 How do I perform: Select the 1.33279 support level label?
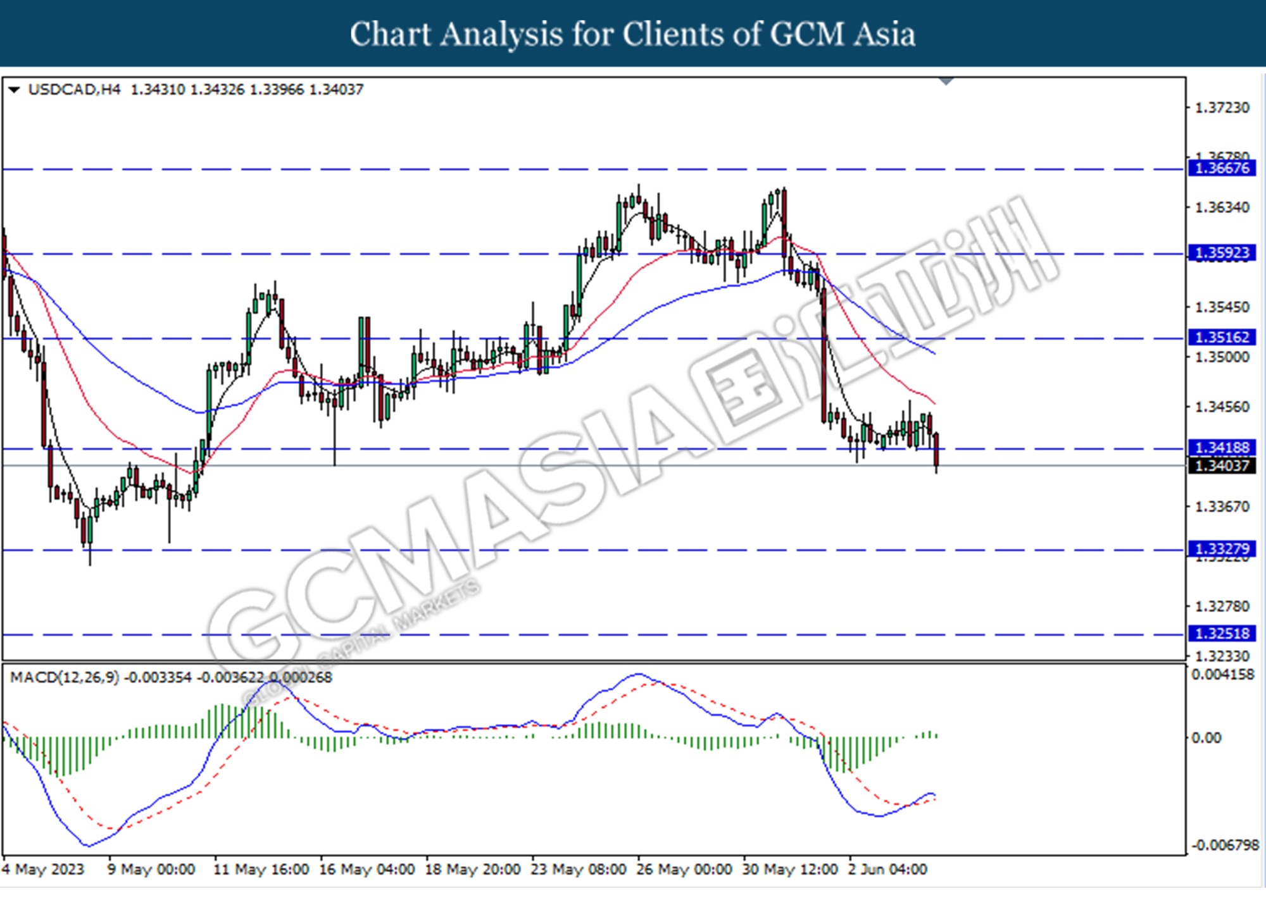click(1222, 548)
